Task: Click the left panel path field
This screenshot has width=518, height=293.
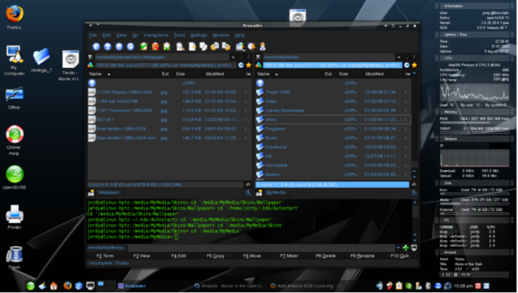Action: (x=162, y=57)
